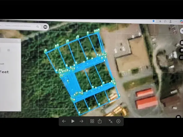This screenshot has height=137, width=183.
Task: Open the list panel button on the right edge
Action: tap(181, 57)
